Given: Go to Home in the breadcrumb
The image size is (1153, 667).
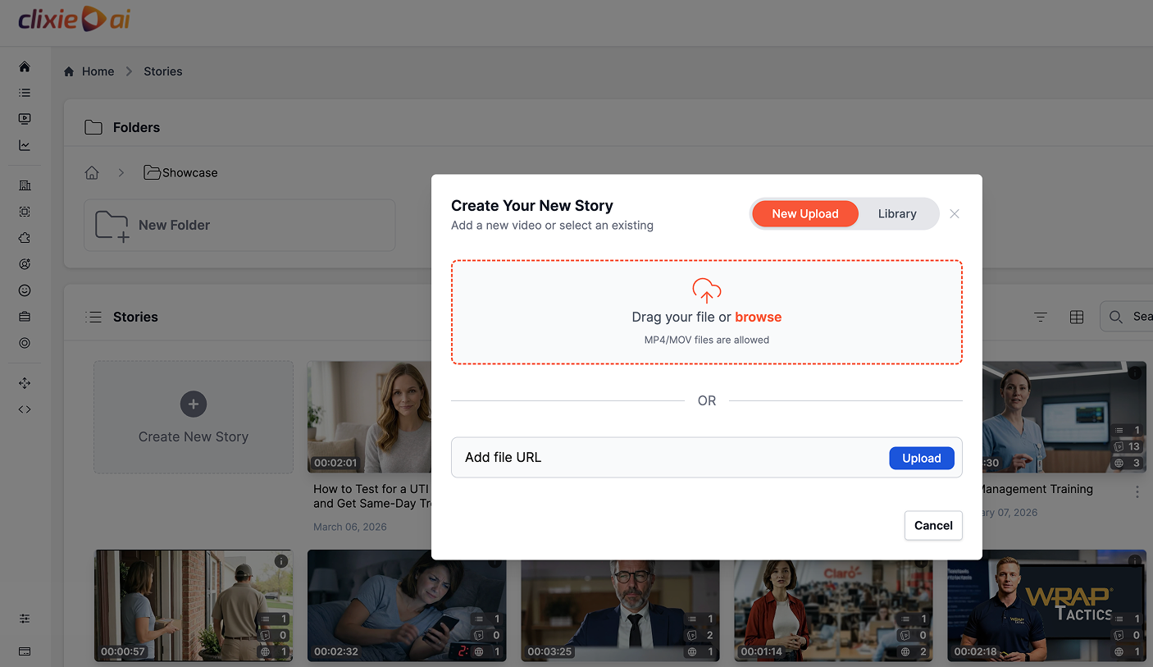Looking at the screenshot, I should click(89, 71).
